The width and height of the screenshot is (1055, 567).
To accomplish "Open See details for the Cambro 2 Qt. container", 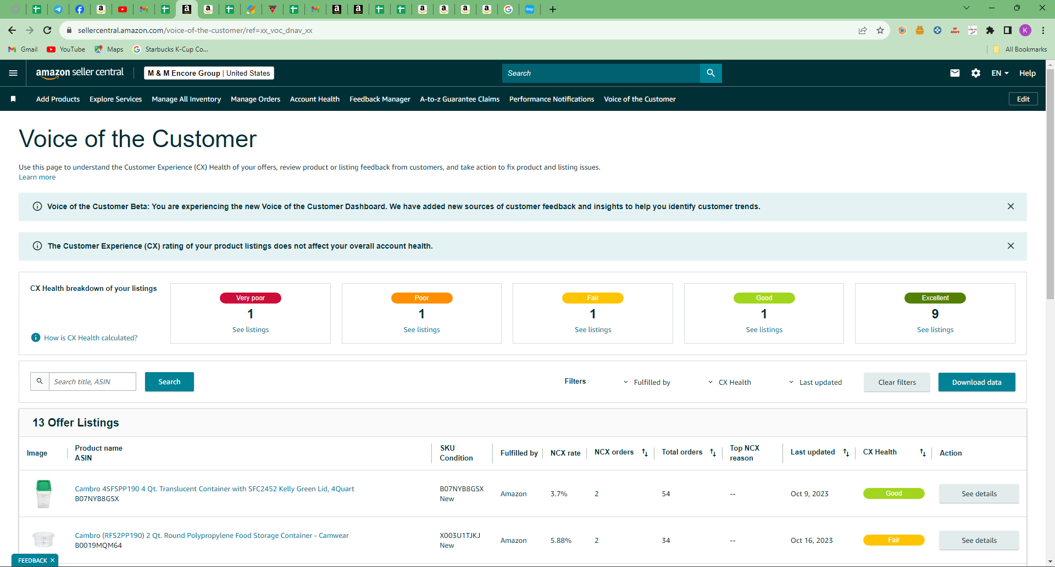I will click(979, 540).
